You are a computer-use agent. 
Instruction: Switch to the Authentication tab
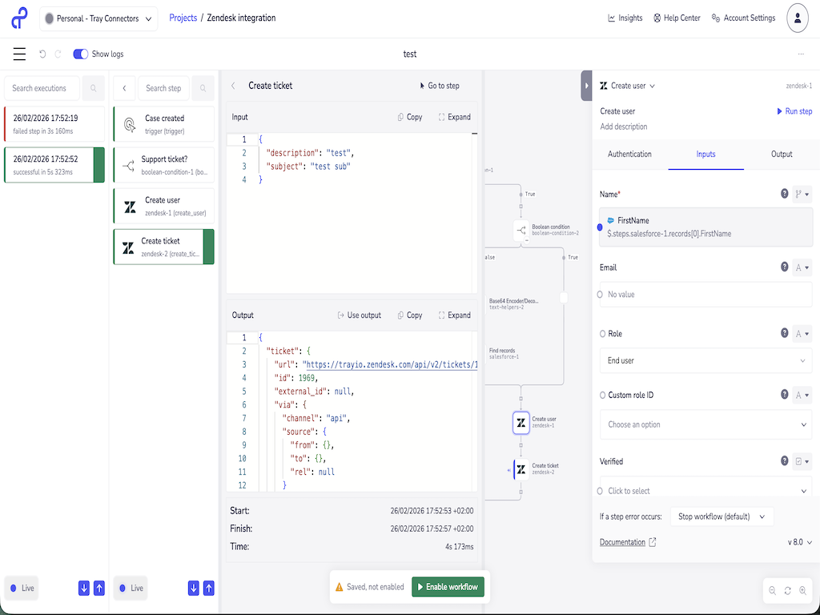coord(630,155)
